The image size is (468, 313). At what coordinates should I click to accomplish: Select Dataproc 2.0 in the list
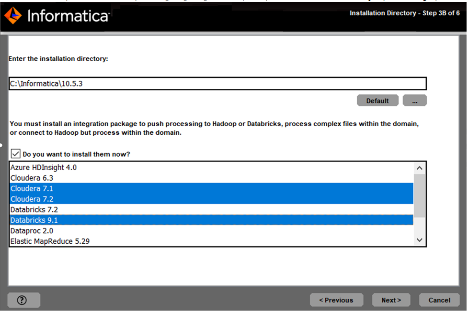click(x=212, y=230)
